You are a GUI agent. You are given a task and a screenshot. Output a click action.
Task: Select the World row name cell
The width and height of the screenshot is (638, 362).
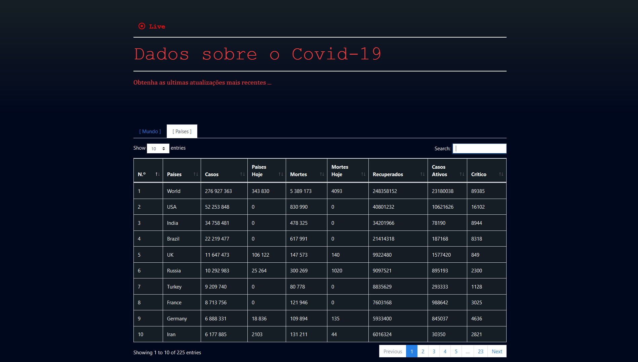pyautogui.click(x=182, y=191)
